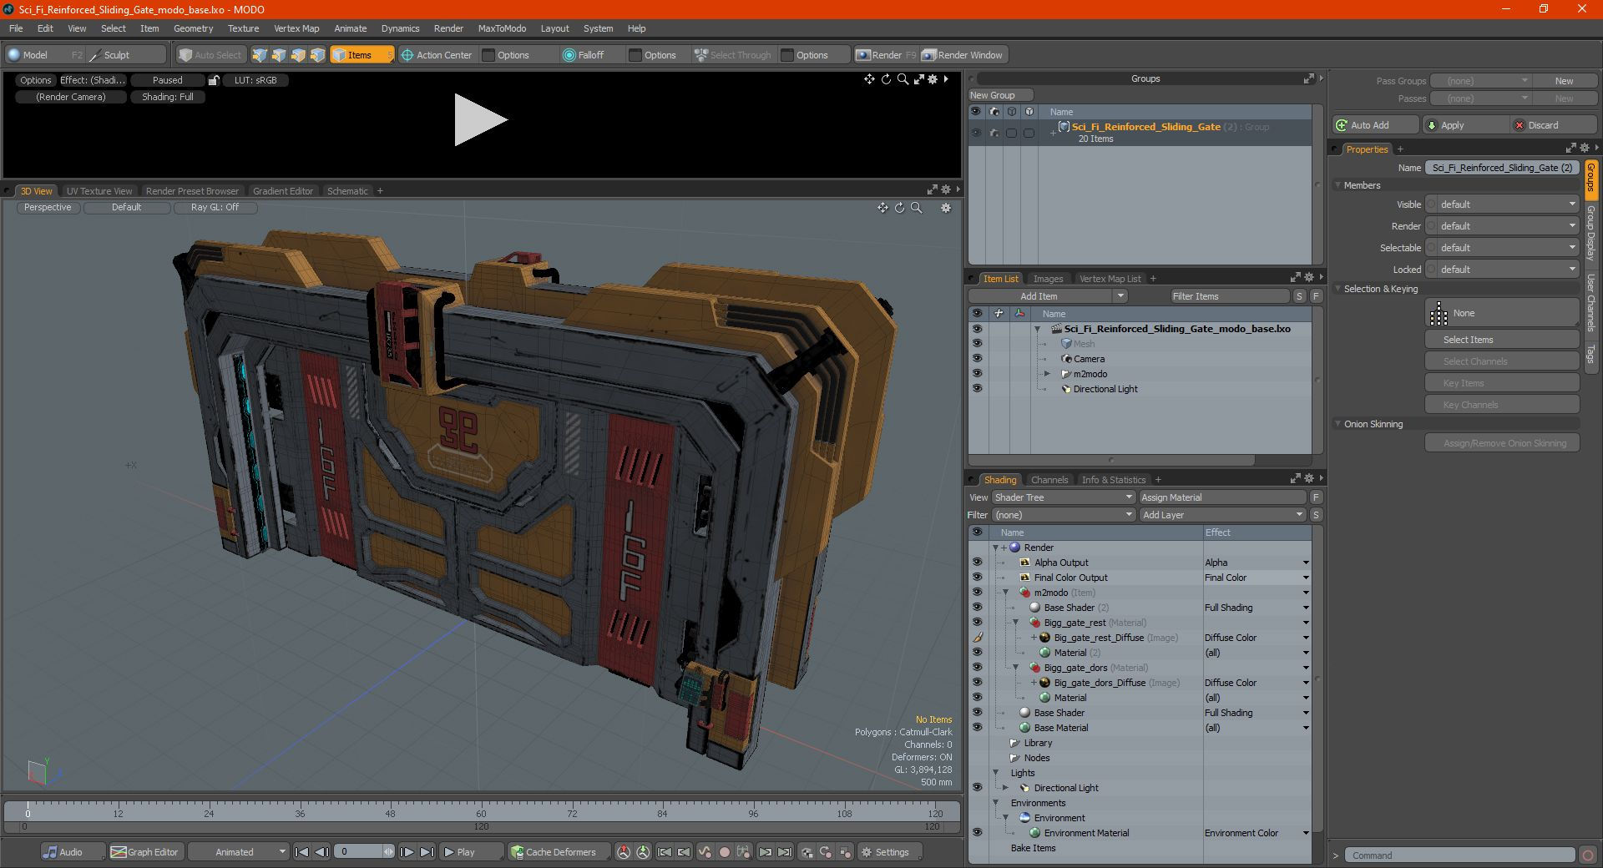Maximize the Groups panel

tap(1308, 78)
